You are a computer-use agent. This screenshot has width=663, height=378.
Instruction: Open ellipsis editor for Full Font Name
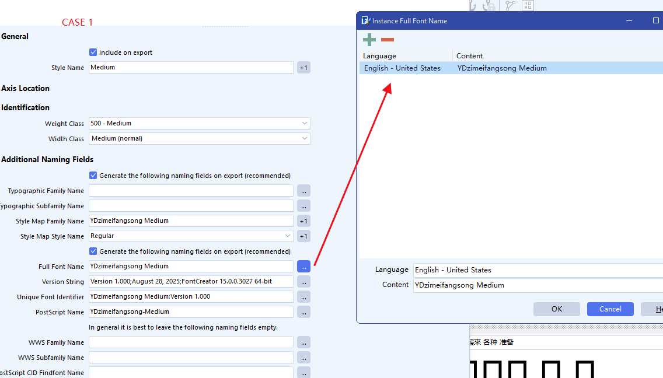(x=303, y=267)
